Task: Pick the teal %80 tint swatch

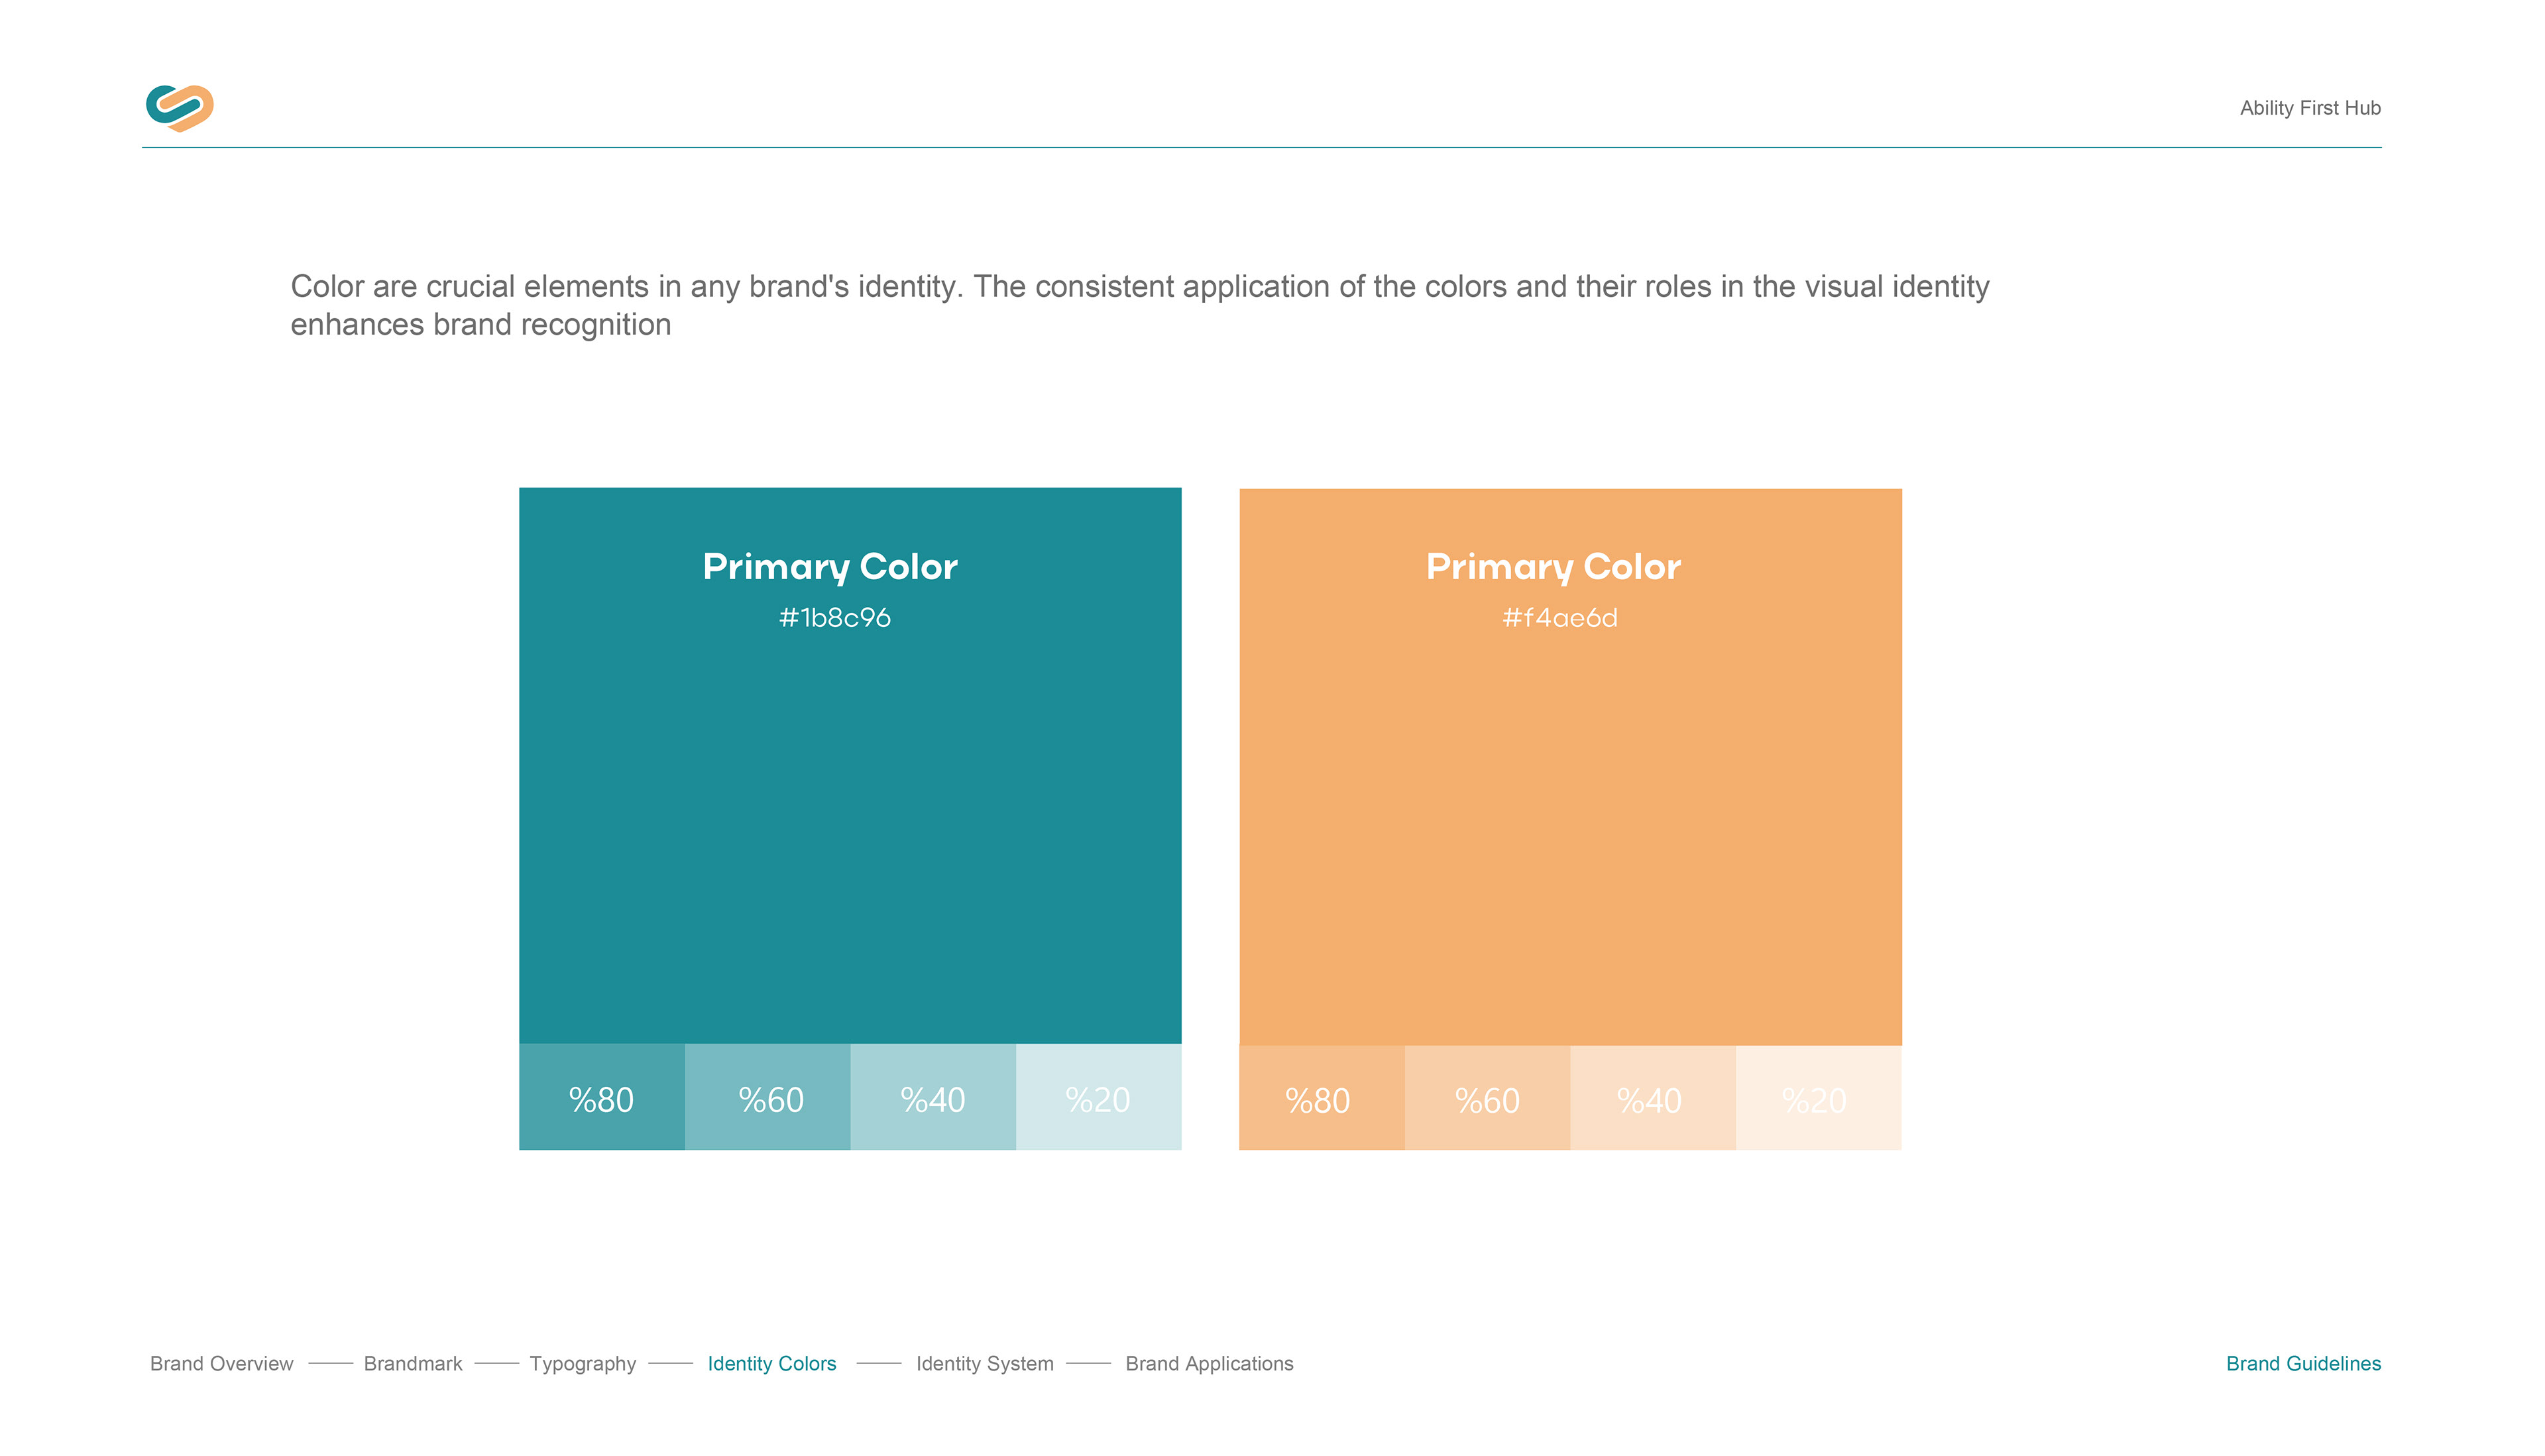Action: (602, 1098)
